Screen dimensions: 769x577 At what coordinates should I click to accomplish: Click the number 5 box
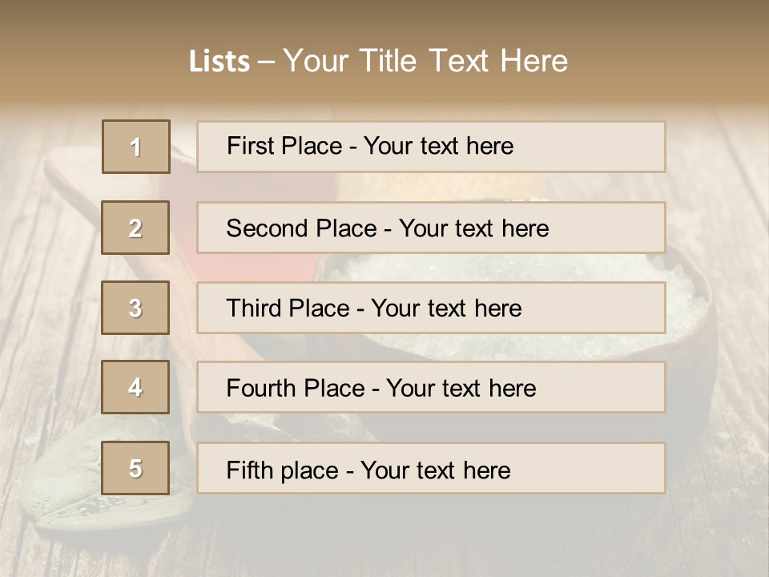click(135, 468)
